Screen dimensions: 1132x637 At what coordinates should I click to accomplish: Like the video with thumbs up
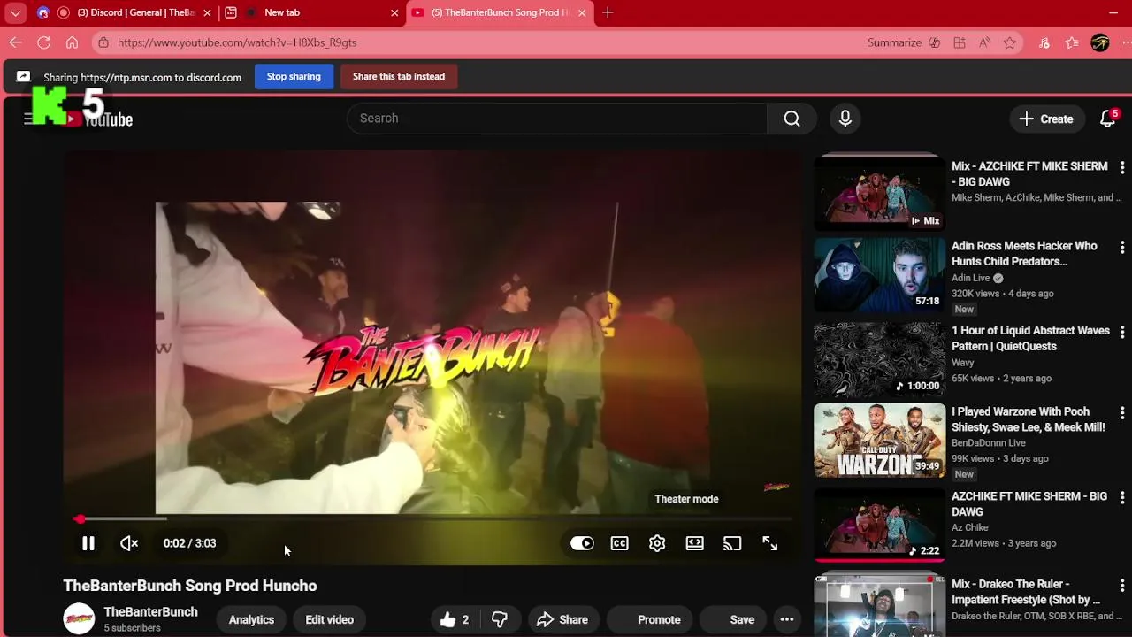(x=455, y=619)
